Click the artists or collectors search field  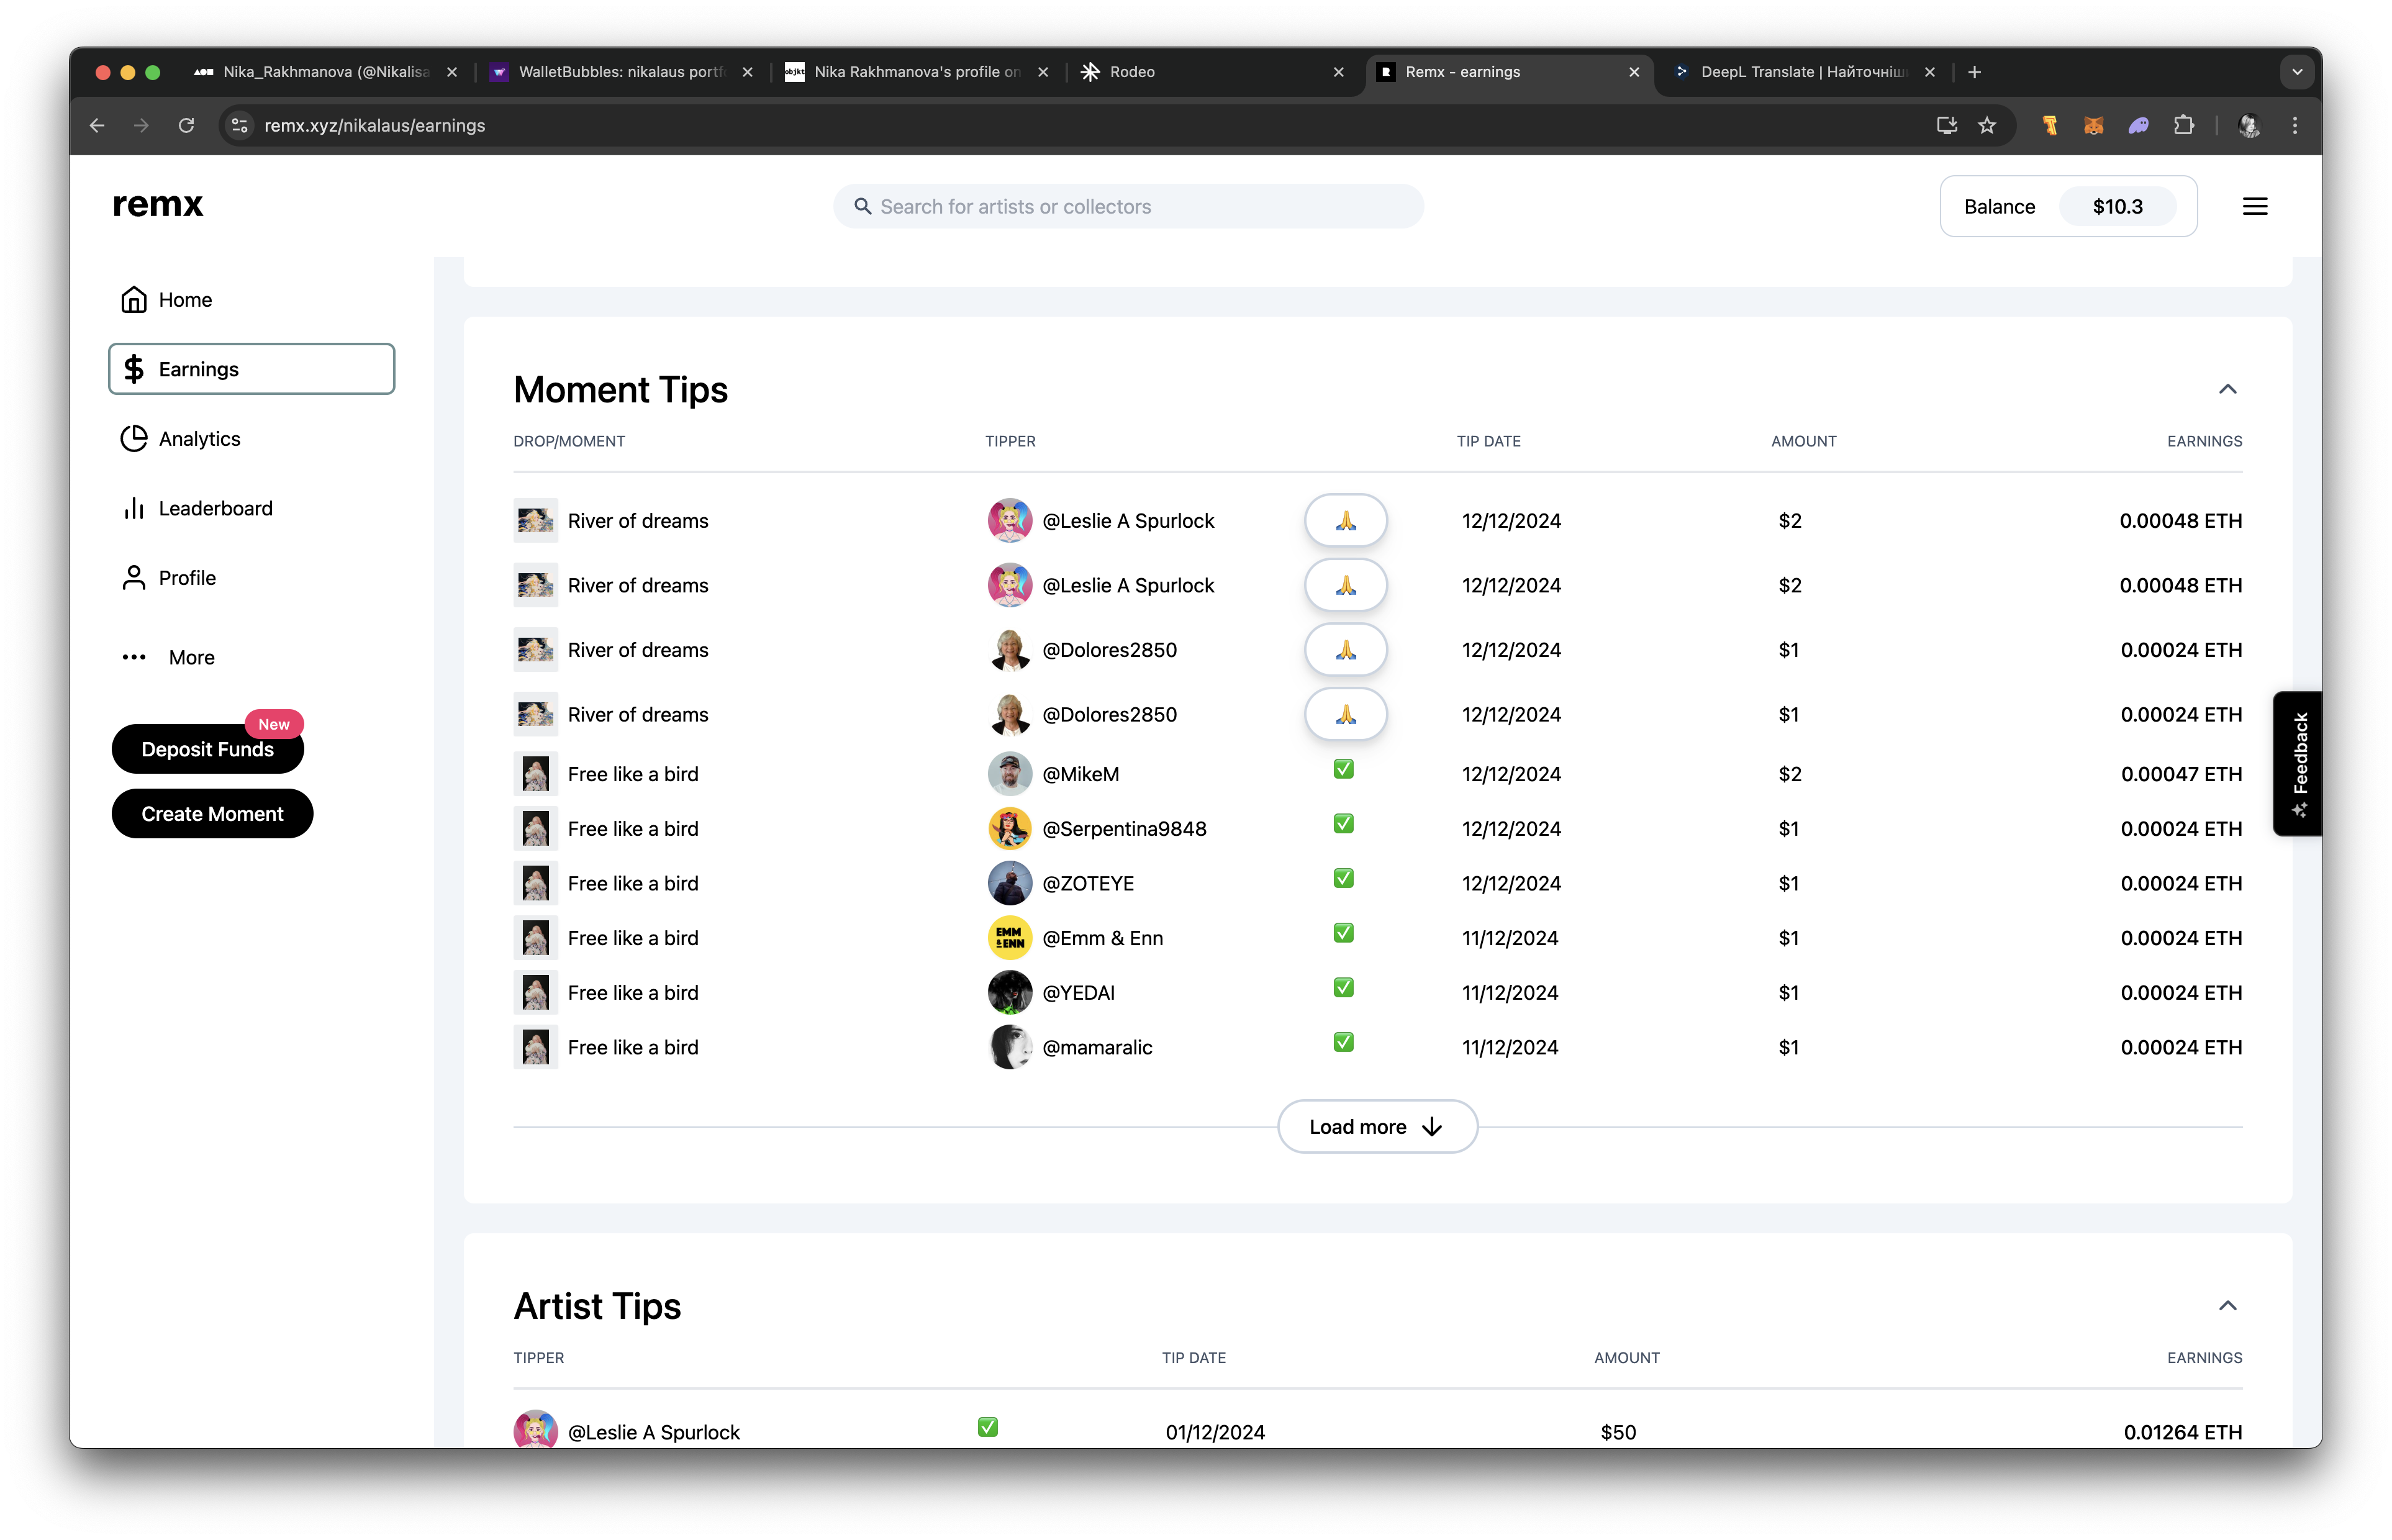point(1128,207)
